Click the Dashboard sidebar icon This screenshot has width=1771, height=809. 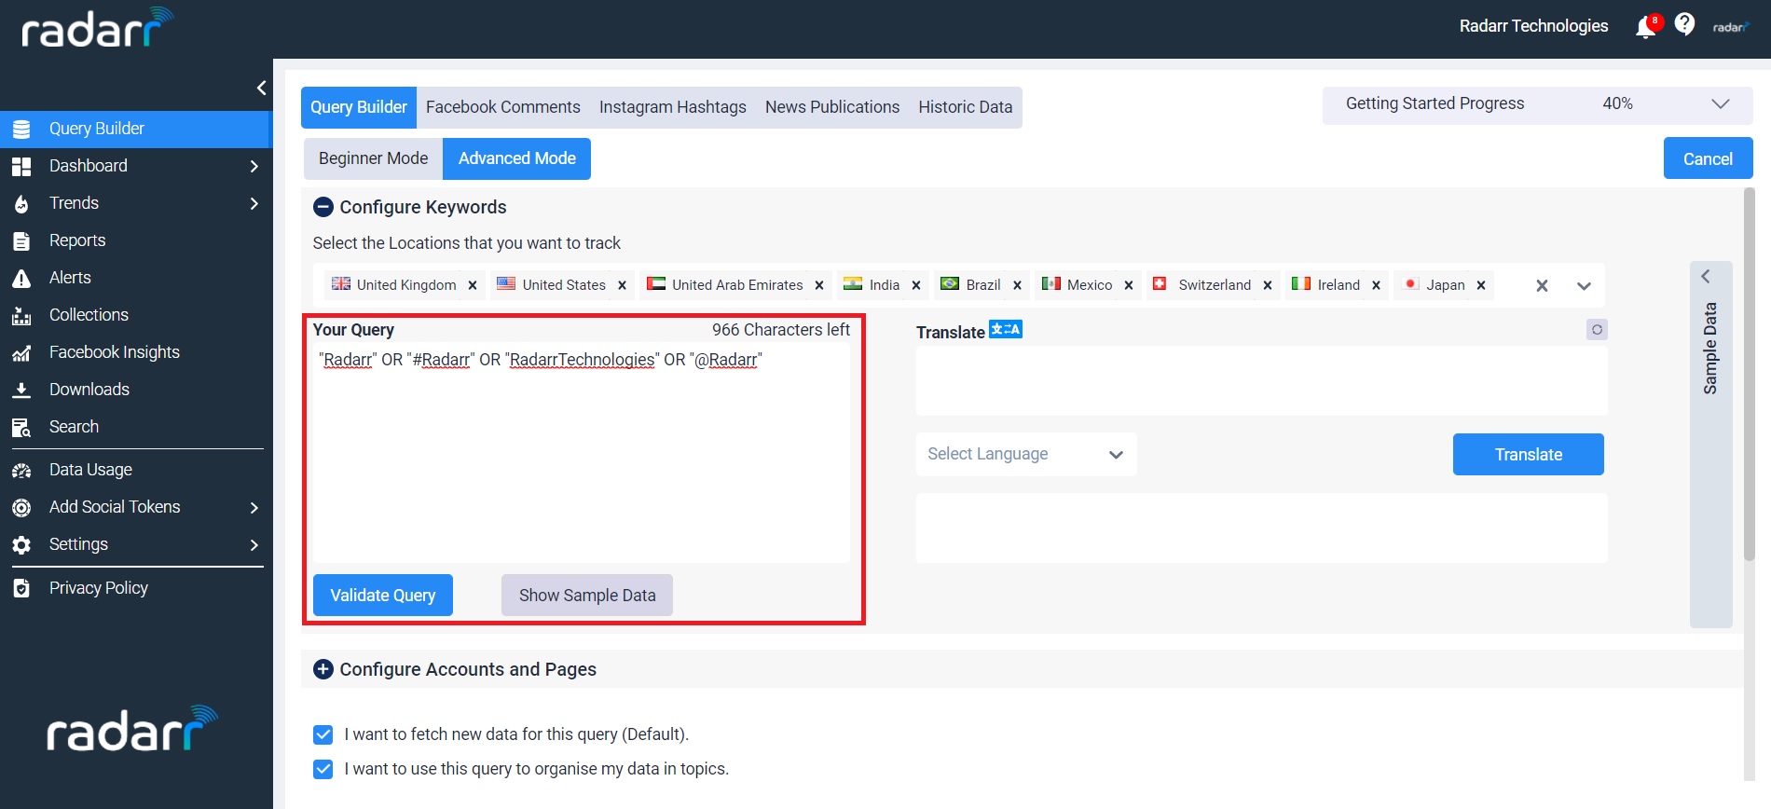21,167
